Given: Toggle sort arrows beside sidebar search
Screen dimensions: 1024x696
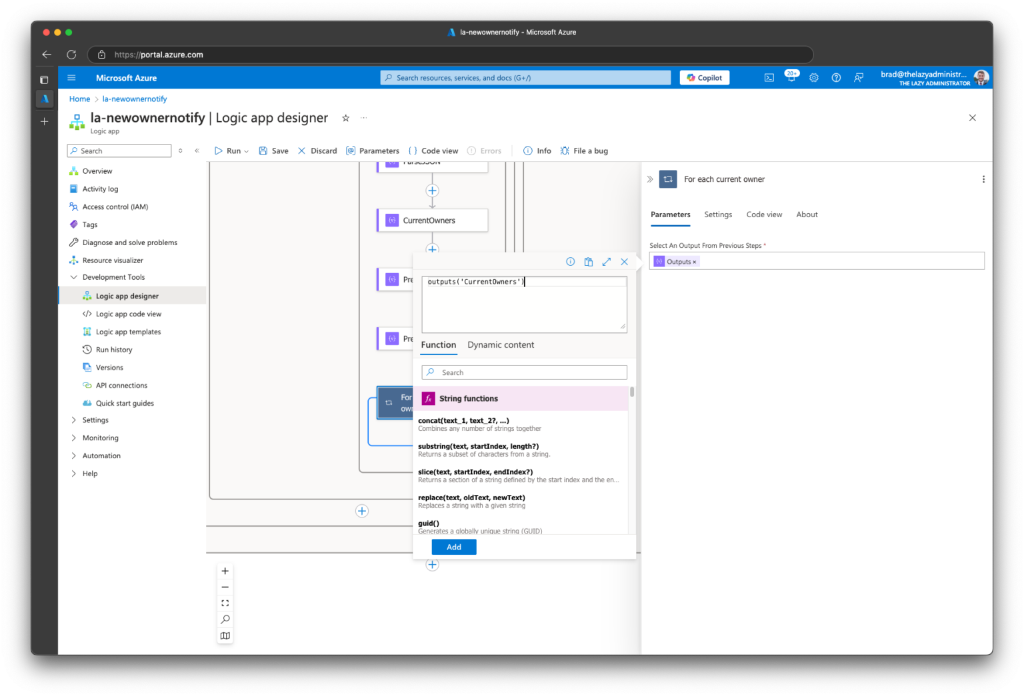Looking at the screenshot, I should coord(181,151).
